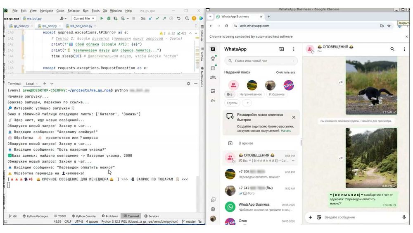Screen dimensions: 413x233
Task: Open WhatsApp advertise megaphone icon
Action: [x=213, y=100]
